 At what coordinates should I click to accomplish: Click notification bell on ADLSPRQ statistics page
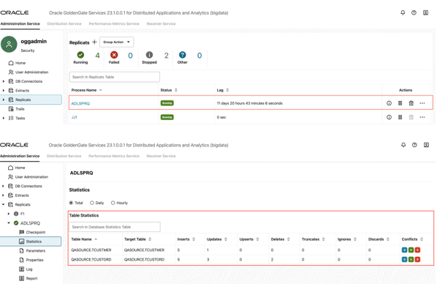(x=403, y=145)
